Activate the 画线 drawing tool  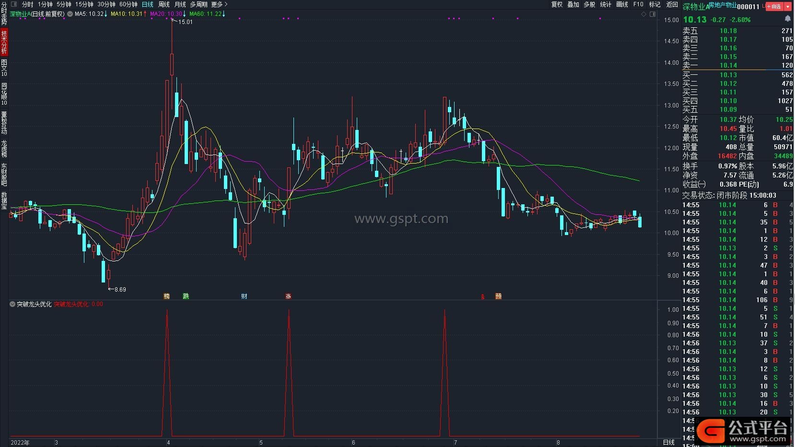pos(622,4)
